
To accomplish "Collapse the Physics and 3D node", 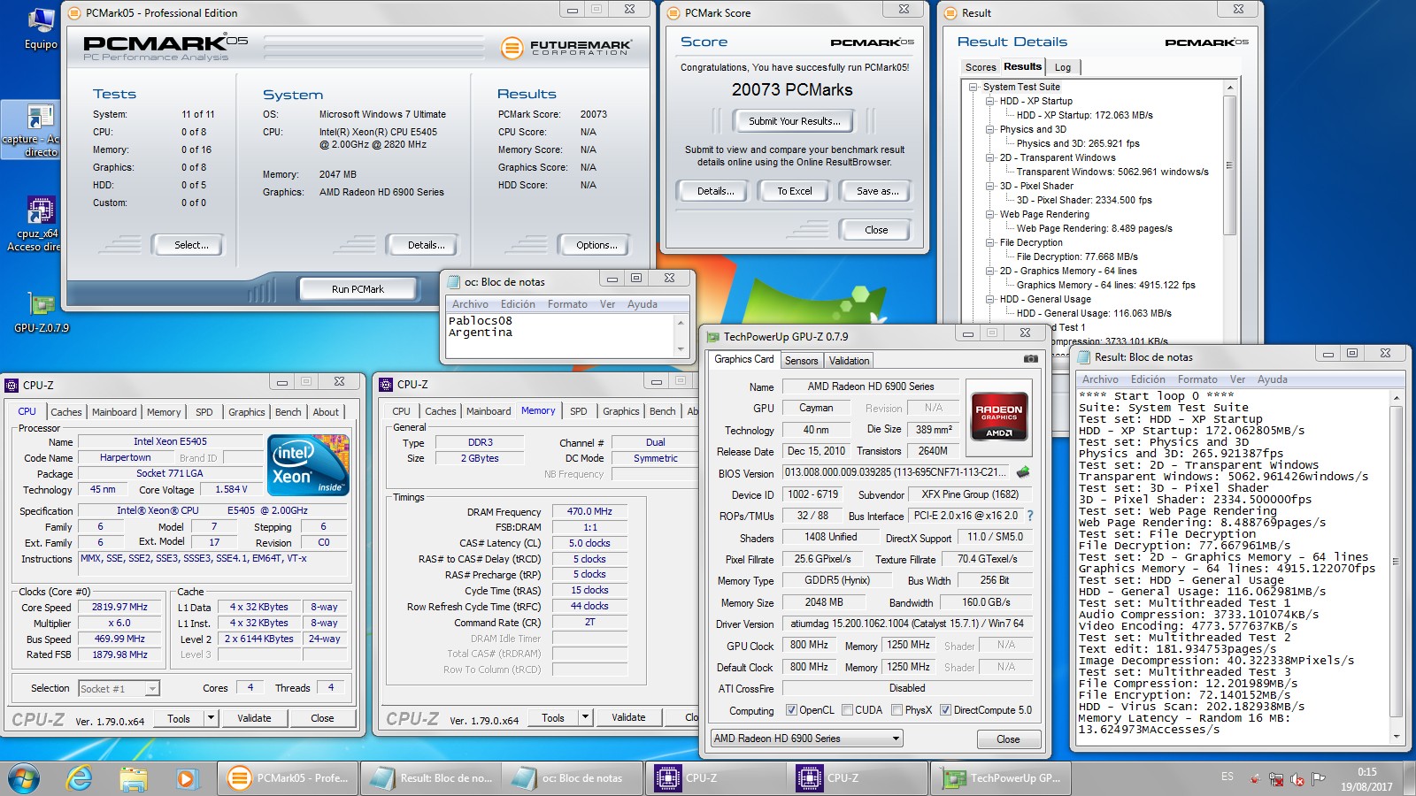I will 990,129.
